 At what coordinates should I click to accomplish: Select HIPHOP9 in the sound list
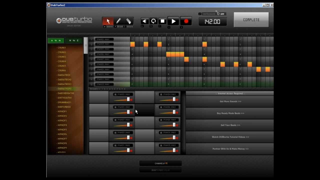point(62,148)
